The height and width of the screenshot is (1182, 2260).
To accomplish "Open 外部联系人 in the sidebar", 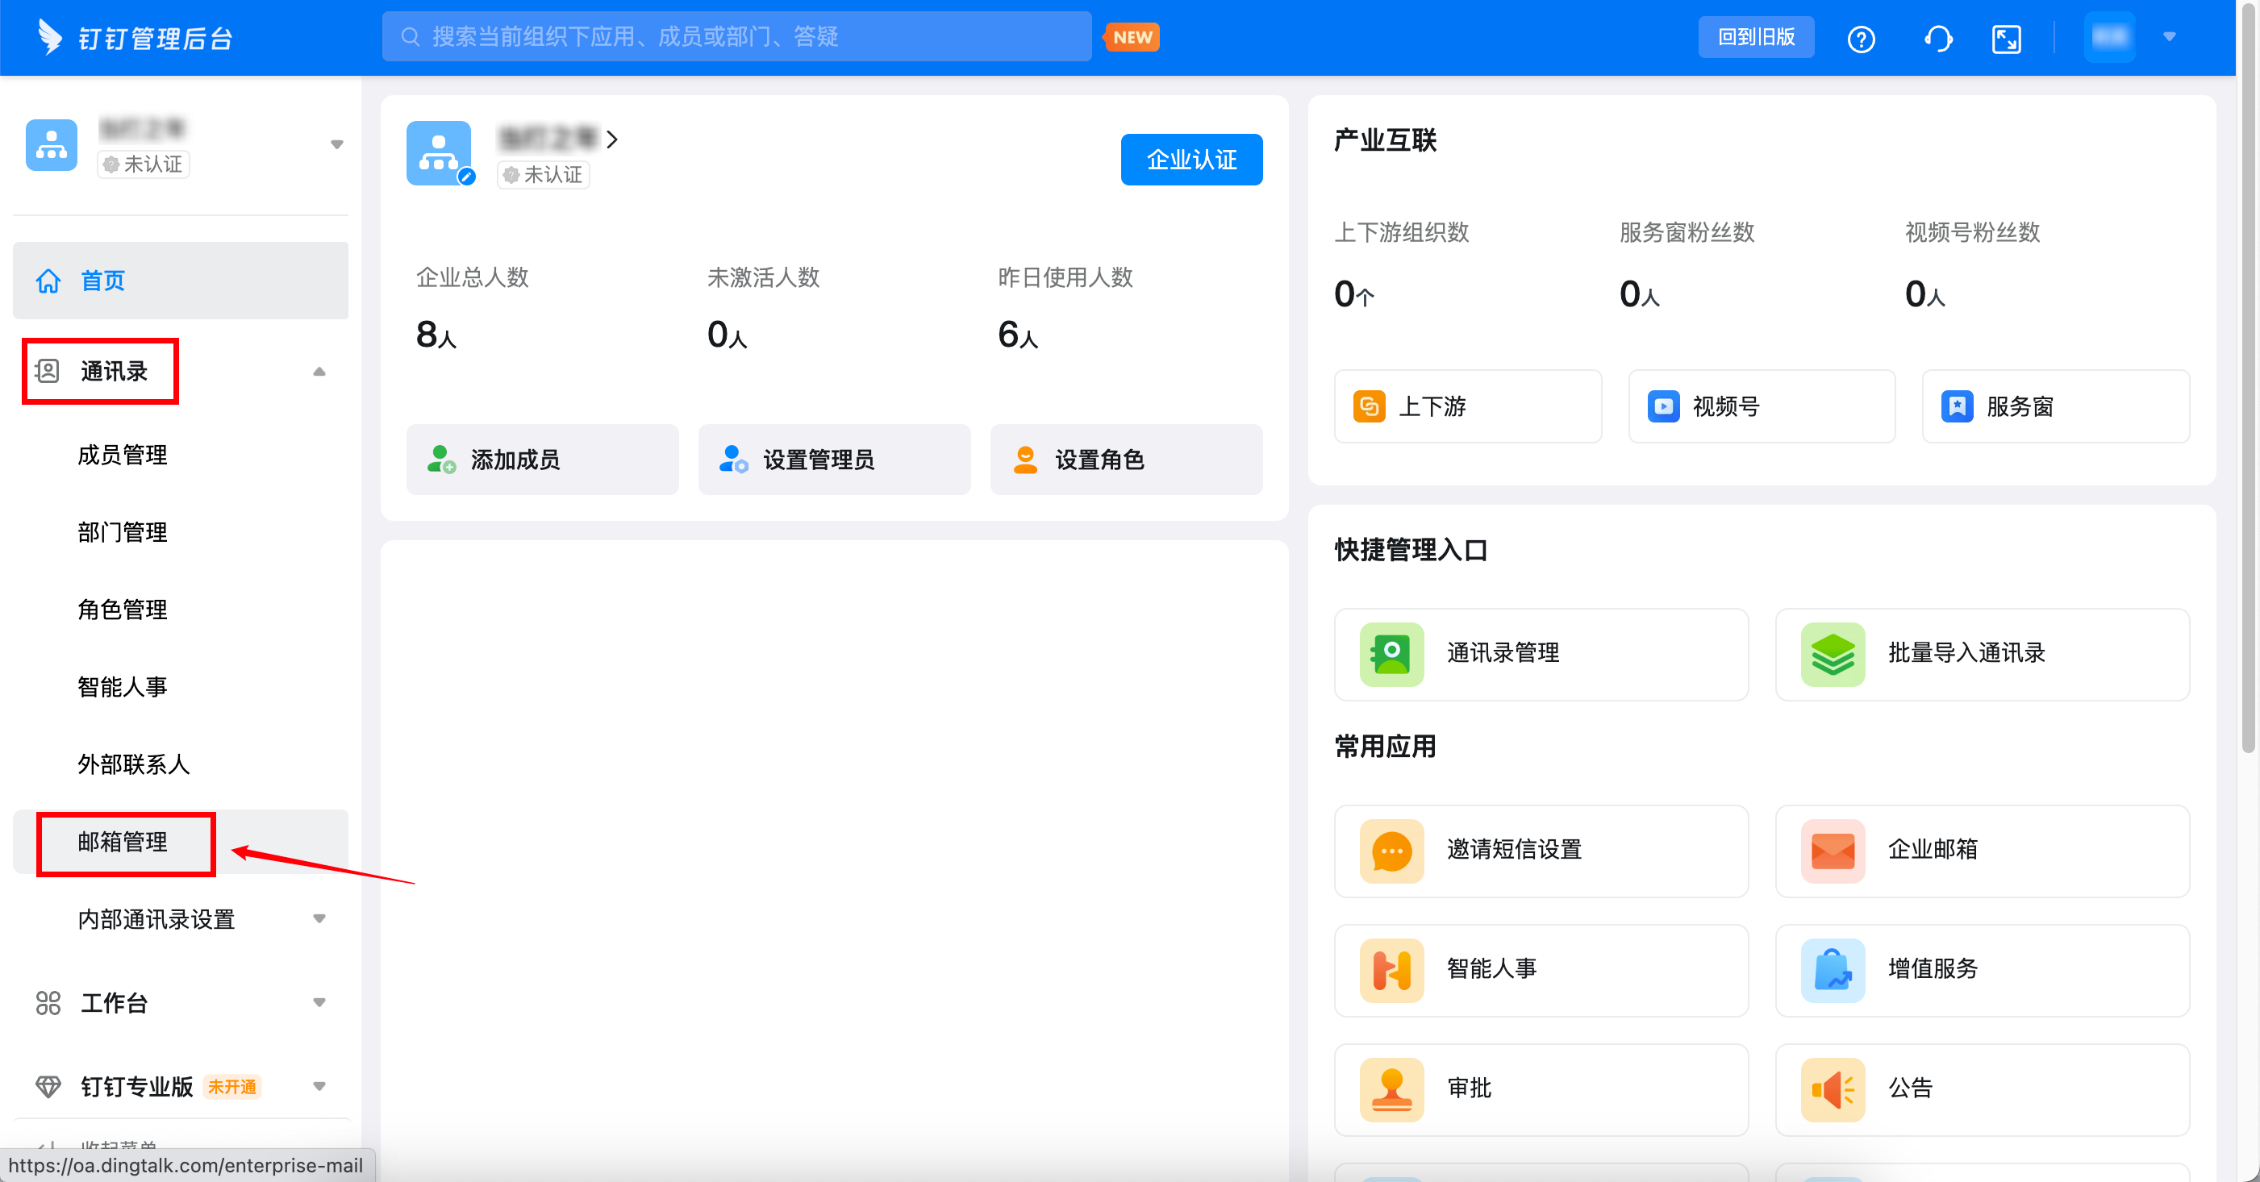I will (133, 764).
